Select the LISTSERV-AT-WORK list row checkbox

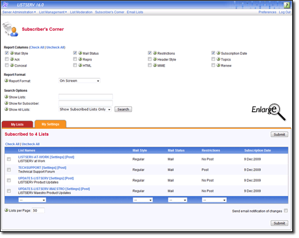tap(9, 159)
